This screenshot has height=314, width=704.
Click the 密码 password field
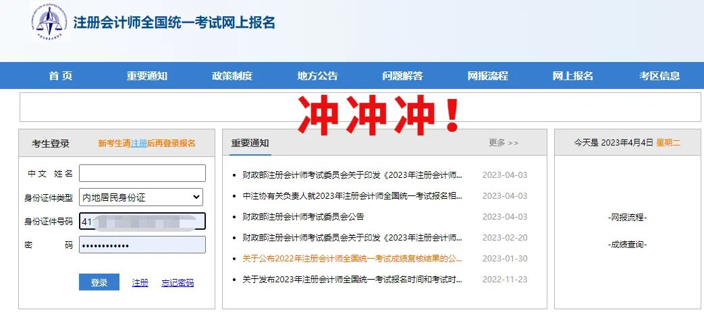(142, 245)
